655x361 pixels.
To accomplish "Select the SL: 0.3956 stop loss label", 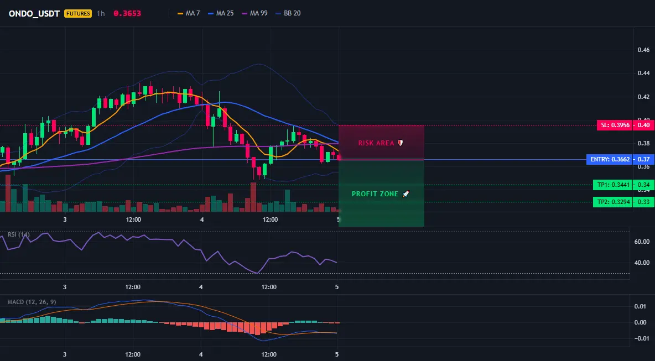I will (x=614, y=125).
